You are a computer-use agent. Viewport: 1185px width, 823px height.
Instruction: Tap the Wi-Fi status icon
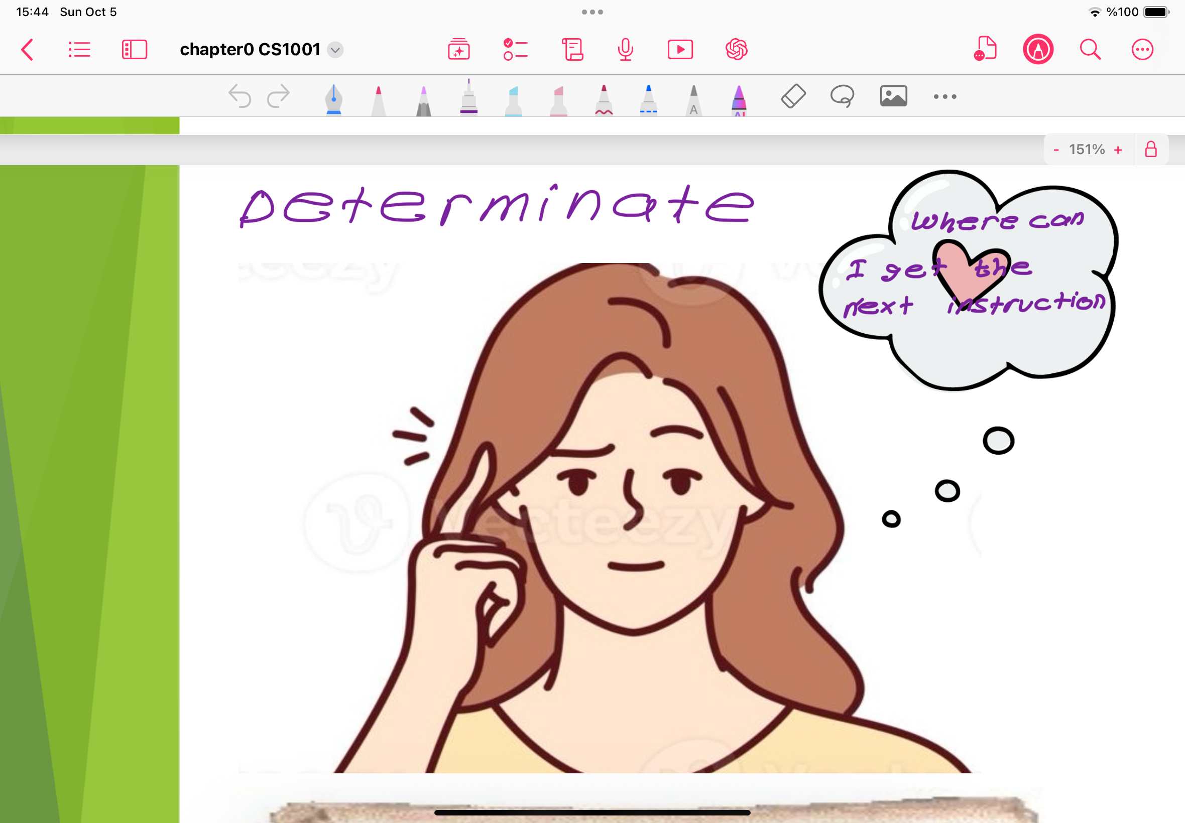pos(1094,13)
